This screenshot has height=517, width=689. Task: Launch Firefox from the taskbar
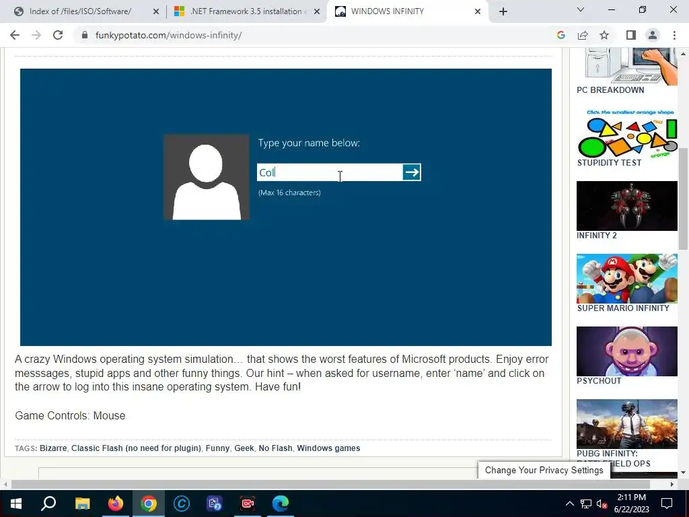[116, 504]
